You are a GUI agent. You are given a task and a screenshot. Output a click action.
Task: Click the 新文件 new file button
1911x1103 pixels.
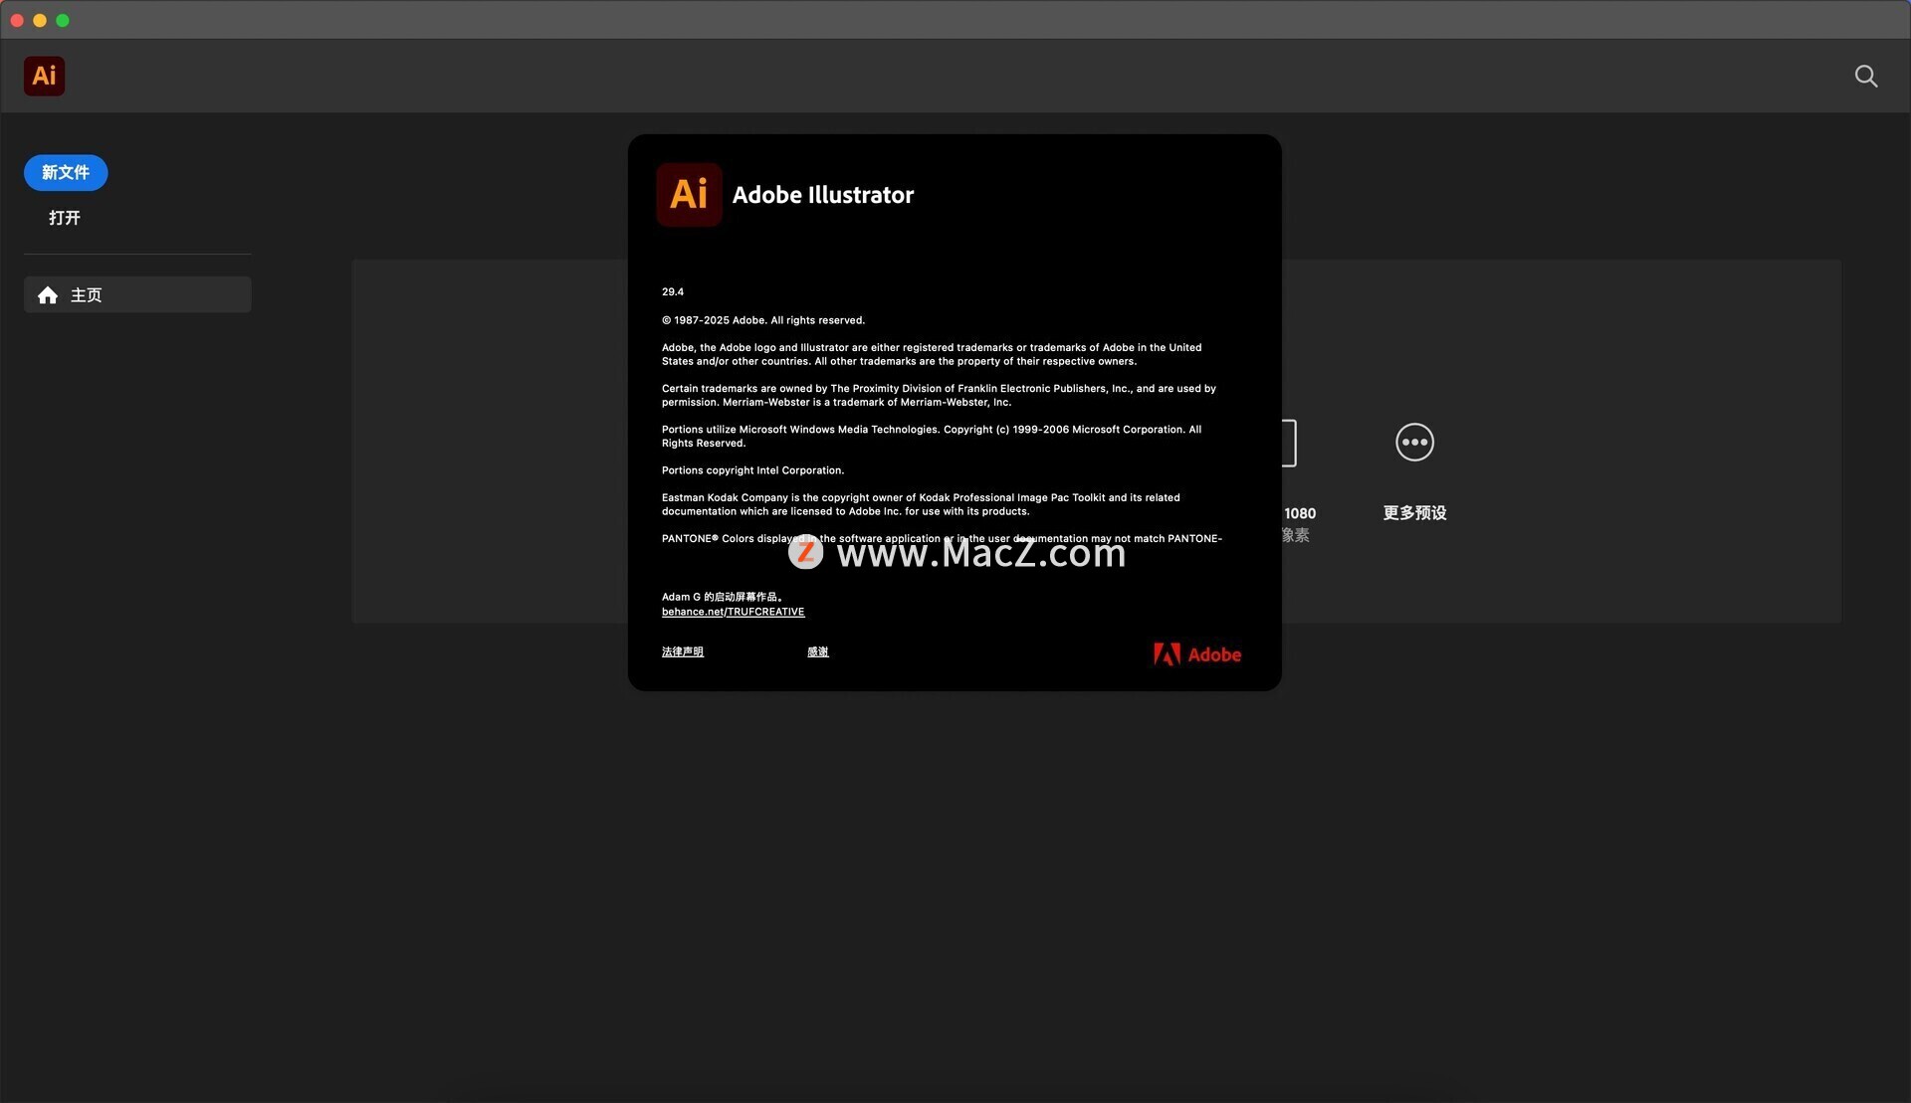(x=66, y=172)
